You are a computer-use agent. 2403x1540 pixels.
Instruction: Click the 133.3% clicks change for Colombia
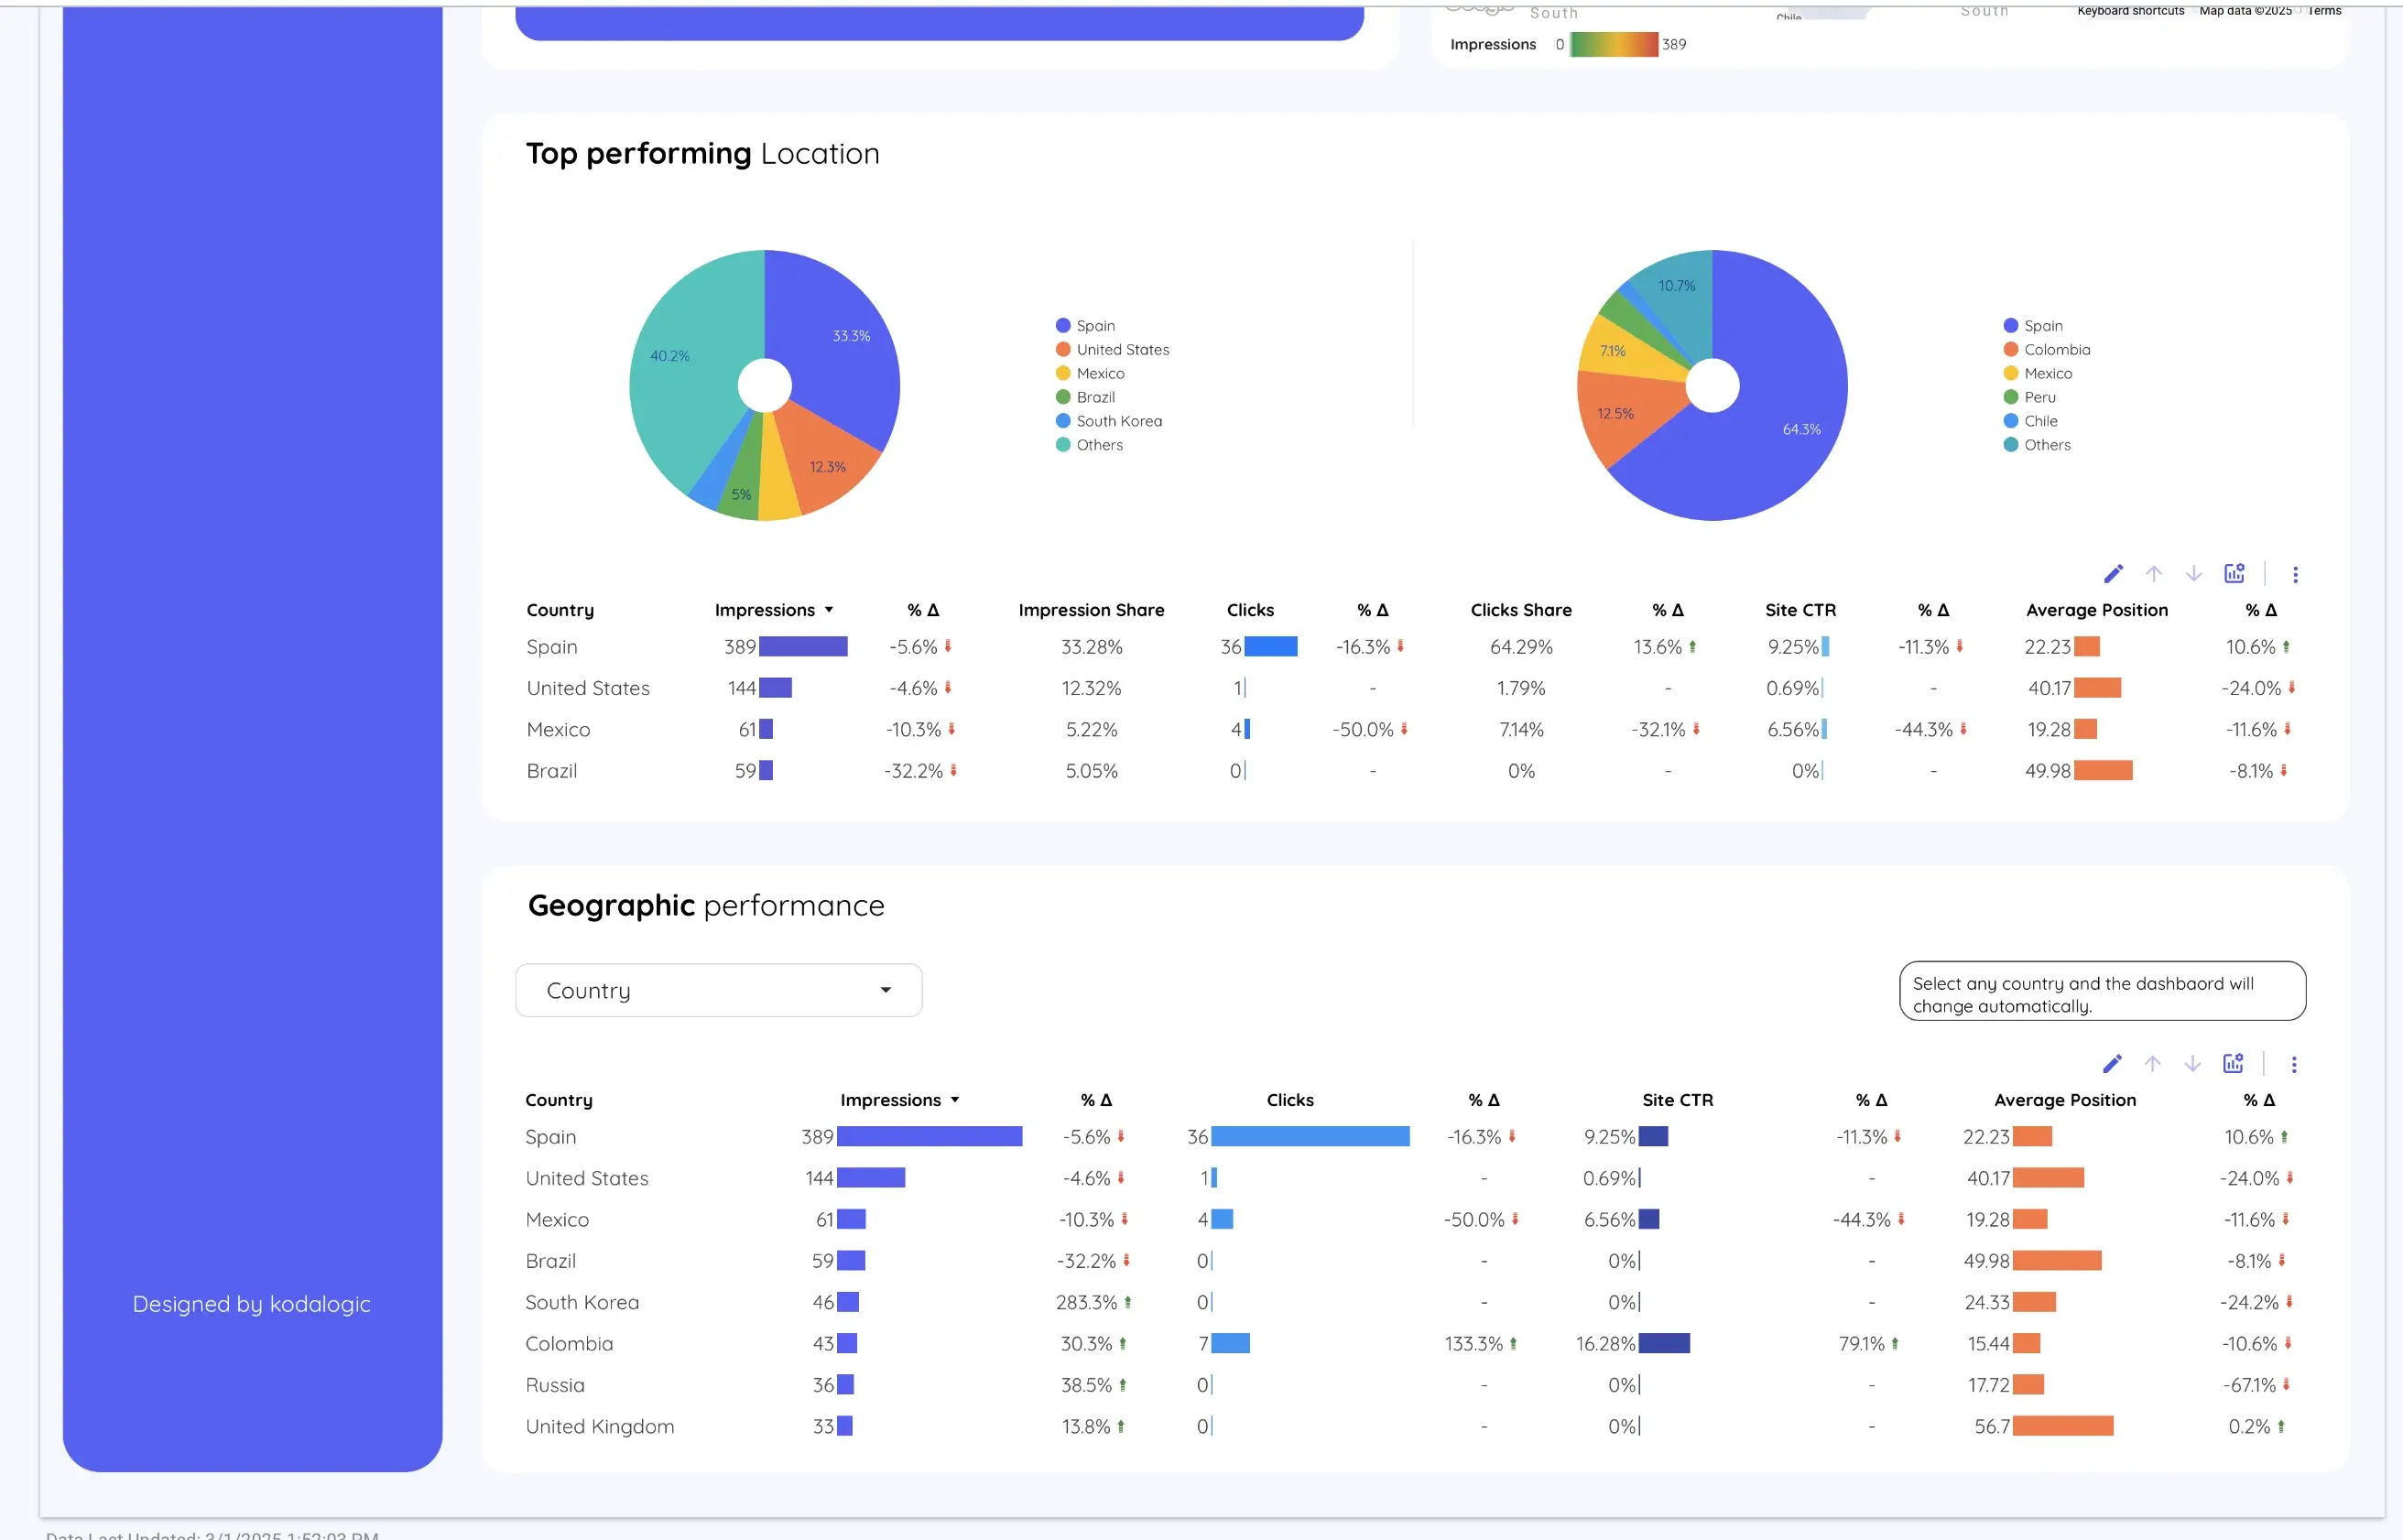[x=1473, y=1344]
